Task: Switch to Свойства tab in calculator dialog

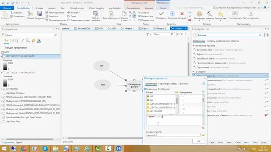Action: (183, 84)
